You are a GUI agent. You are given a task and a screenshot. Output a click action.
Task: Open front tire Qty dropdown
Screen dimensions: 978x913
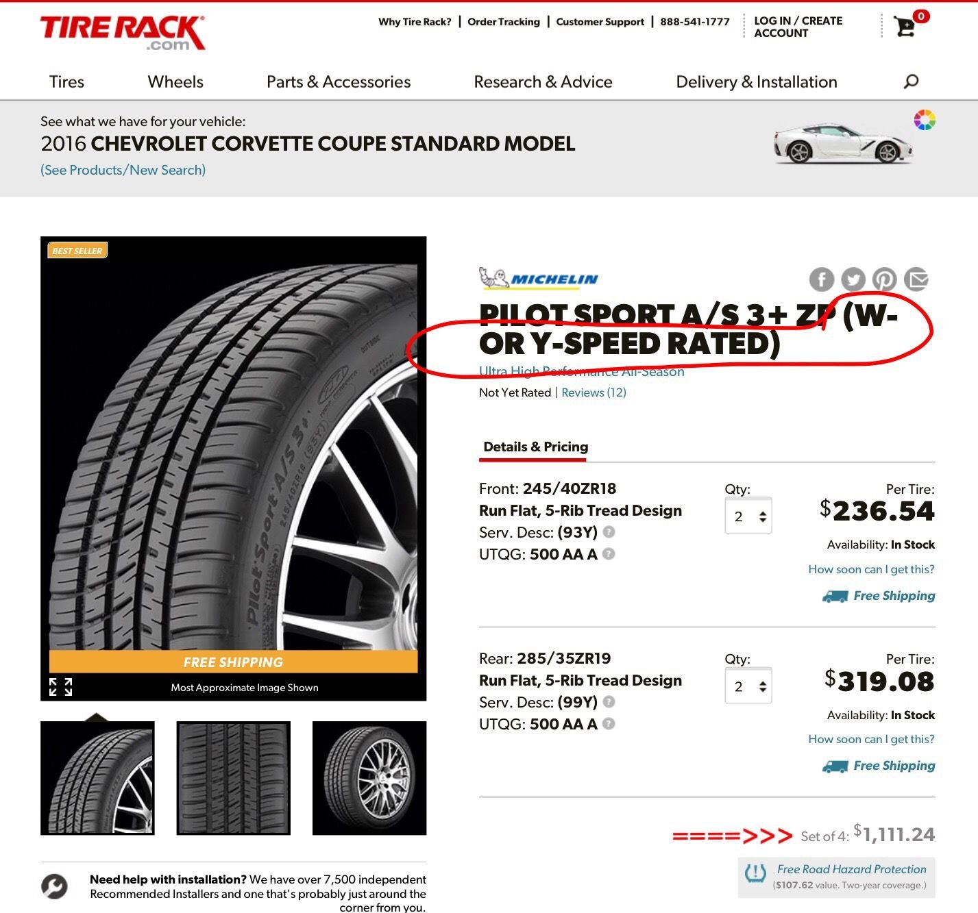748,516
